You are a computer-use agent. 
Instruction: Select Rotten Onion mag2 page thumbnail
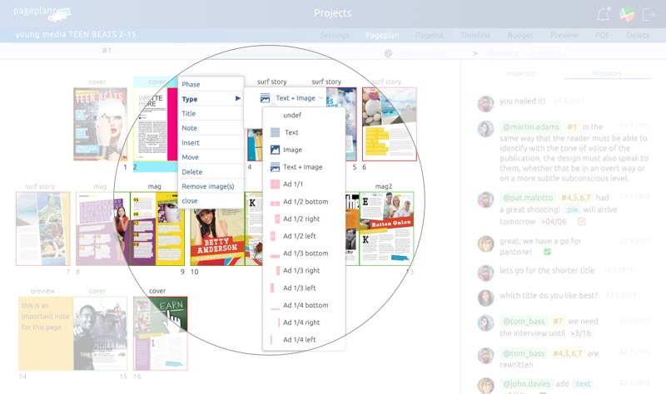click(386, 229)
